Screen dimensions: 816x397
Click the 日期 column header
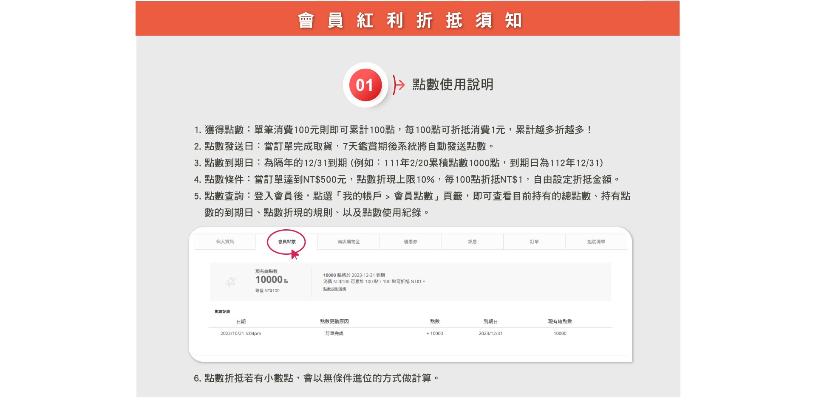coord(241,321)
